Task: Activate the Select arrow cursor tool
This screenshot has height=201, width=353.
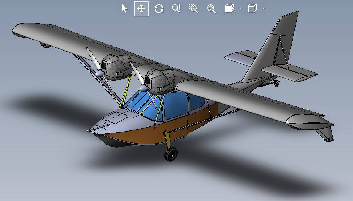Action: (x=125, y=9)
